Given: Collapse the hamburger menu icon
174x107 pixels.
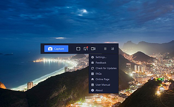Looking at the screenshot, I should [105, 49].
